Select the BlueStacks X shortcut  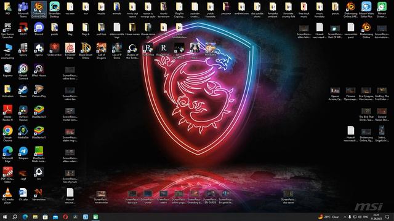click(x=39, y=112)
